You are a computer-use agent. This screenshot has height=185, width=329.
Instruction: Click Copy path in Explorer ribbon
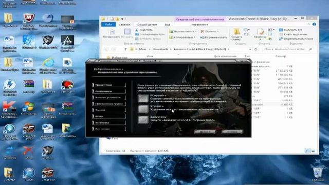[x=150, y=34]
